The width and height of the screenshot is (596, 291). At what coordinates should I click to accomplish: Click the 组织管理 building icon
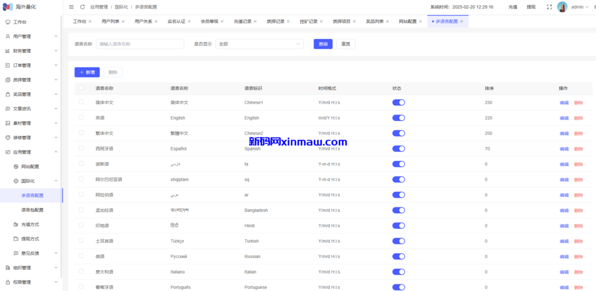click(8, 268)
